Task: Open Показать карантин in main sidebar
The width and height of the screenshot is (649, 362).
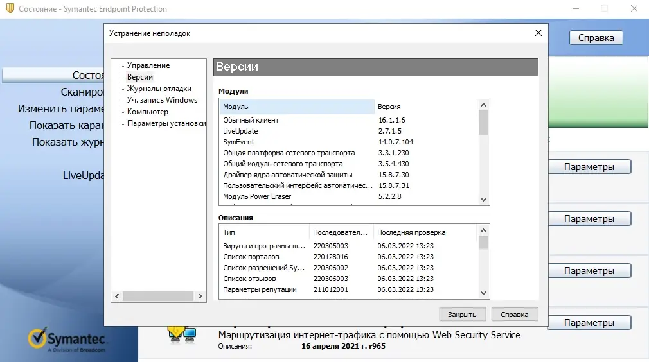Action: click(x=67, y=125)
